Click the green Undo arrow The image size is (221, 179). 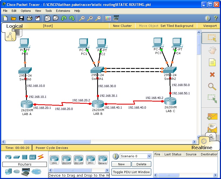[x=64, y=18]
